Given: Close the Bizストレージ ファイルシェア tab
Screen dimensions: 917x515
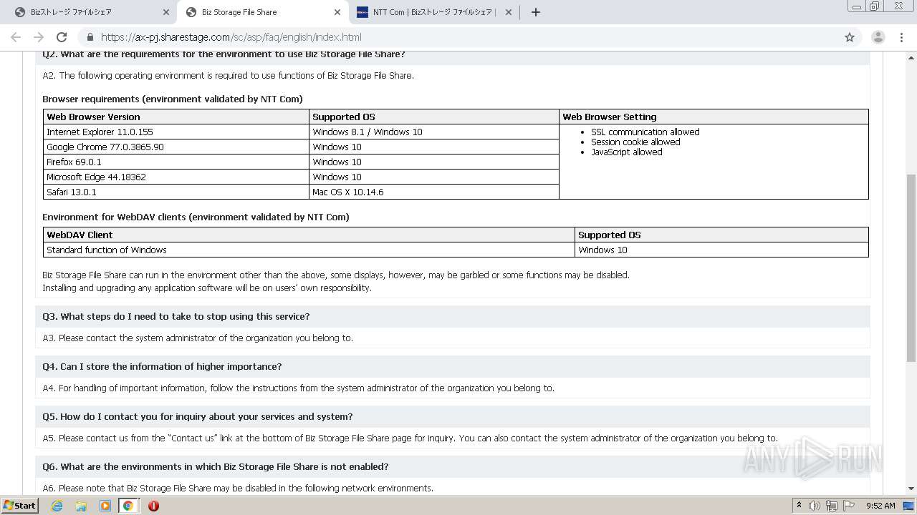Looking at the screenshot, I should pos(166,12).
